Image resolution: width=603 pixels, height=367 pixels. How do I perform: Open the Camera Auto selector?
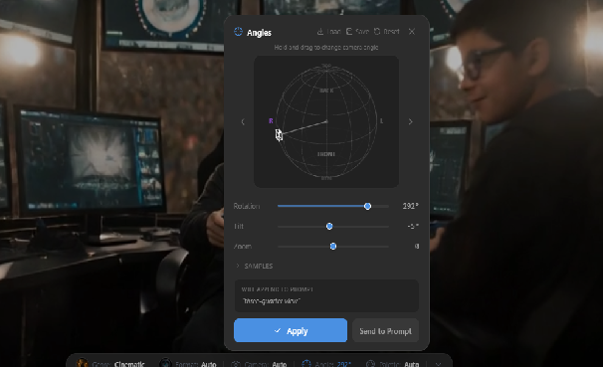coord(259,364)
